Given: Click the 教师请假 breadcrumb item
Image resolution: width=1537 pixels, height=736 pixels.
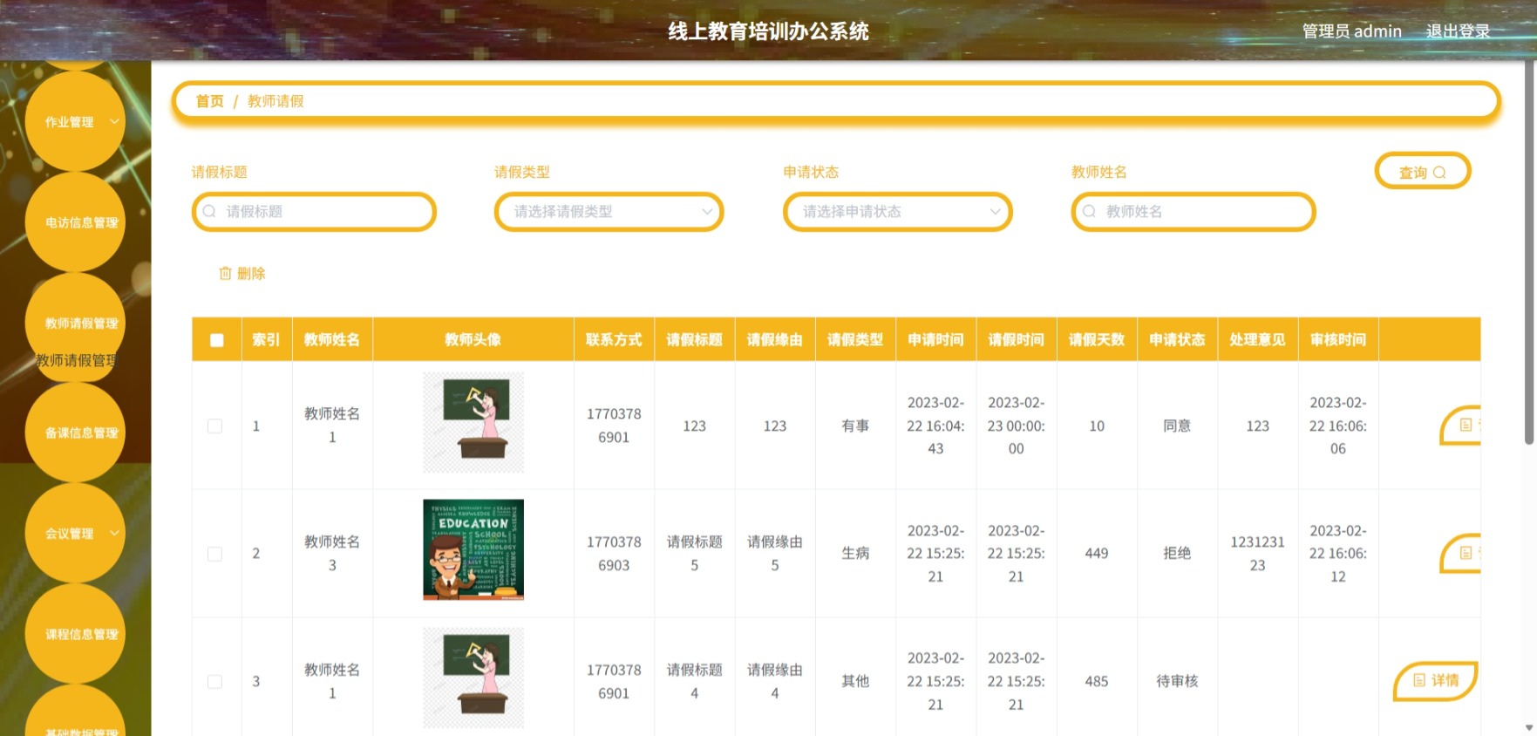Looking at the screenshot, I should coord(275,101).
